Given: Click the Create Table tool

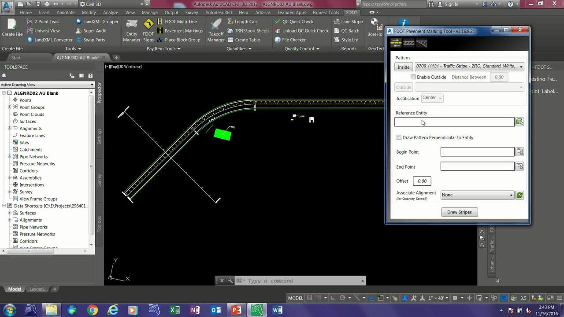Looking at the screenshot, I should click(244, 40).
